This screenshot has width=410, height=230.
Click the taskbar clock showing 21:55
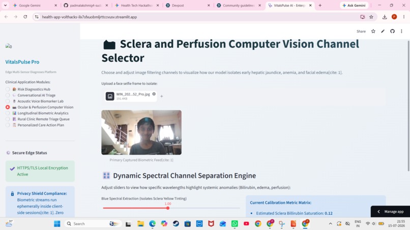click(396, 224)
